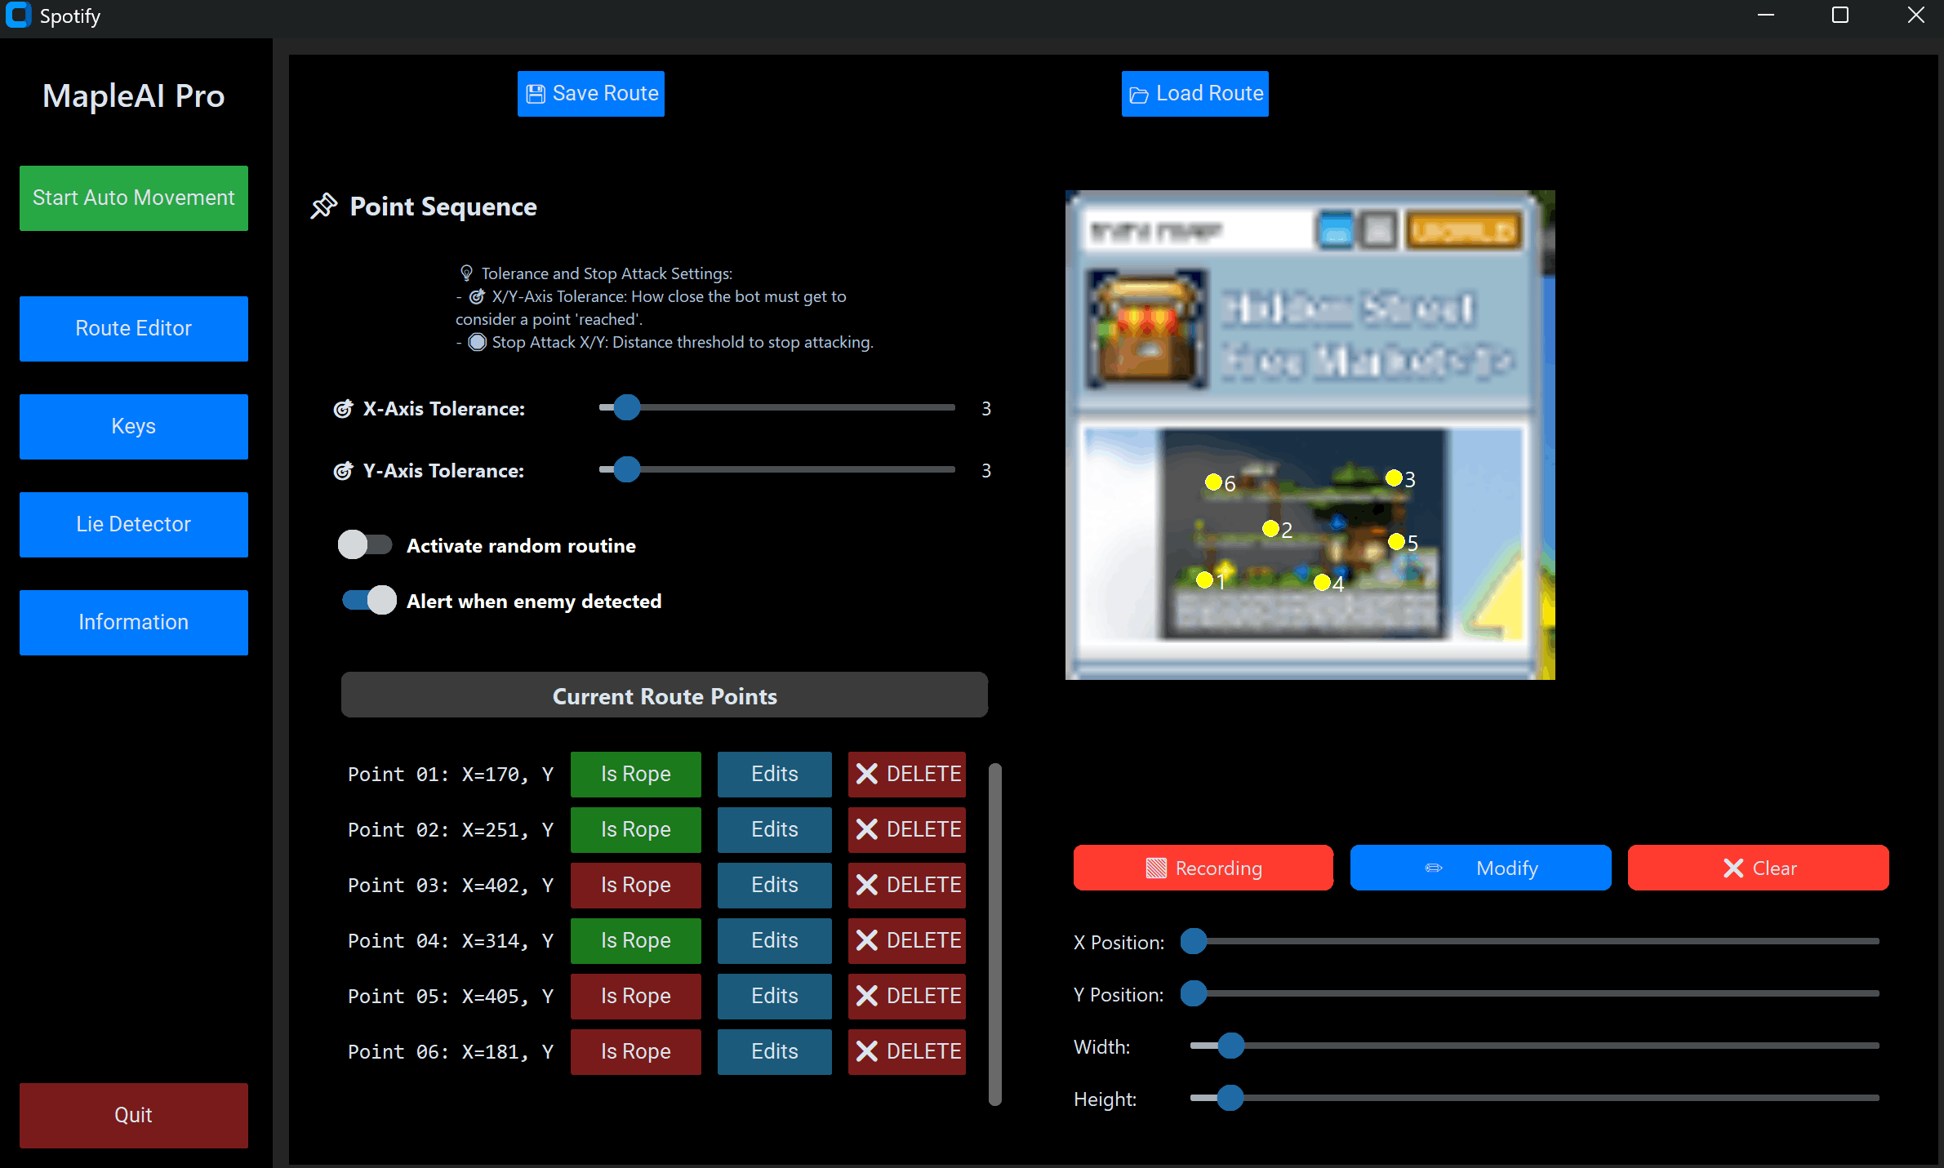Click the pencil icon on Modify button

click(1434, 868)
